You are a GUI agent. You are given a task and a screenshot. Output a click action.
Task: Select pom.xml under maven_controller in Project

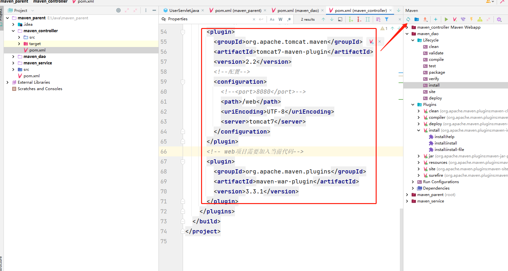pyautogui.click(x=37, y=50)
